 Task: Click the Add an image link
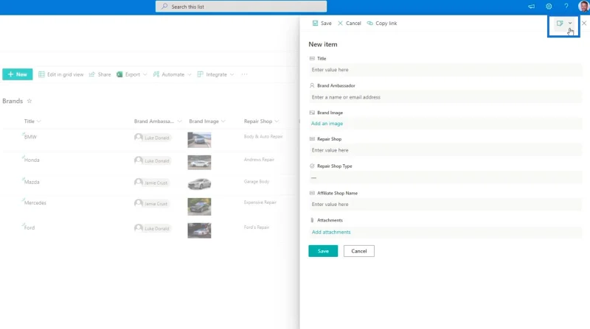tap(327, 124)
